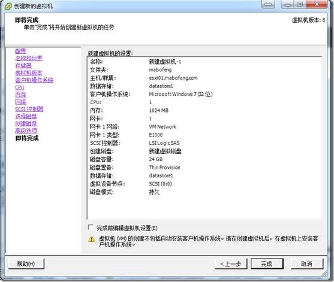Go to the 存储器 wizard step

(x=23, y=65)
